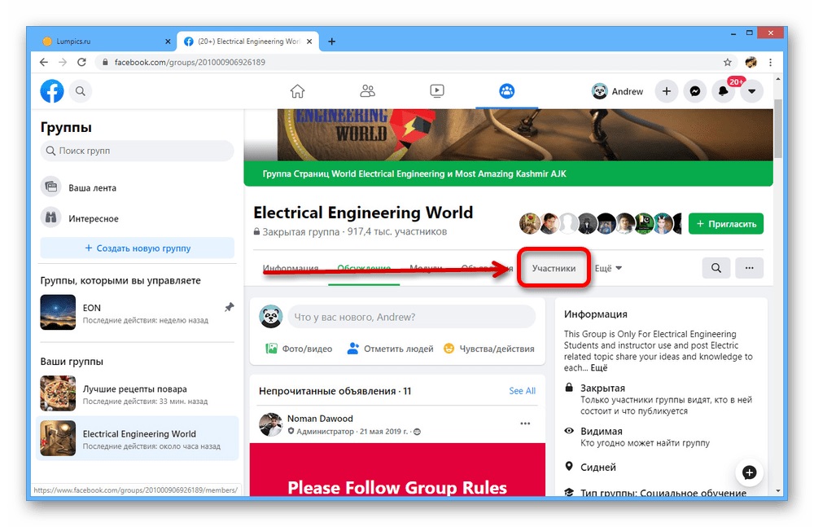Click Создать новую группу button
This screenshot has width=814, height=527.
(x=138, y=248)
